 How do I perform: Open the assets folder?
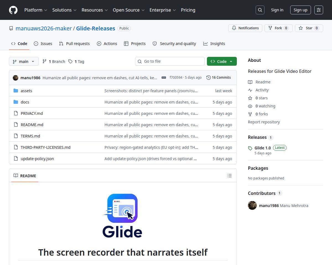point(26,91)
